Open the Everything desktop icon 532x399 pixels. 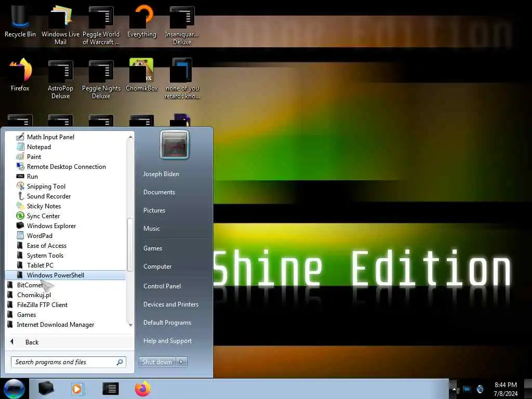pyautogui.click(x=142, y=22)
